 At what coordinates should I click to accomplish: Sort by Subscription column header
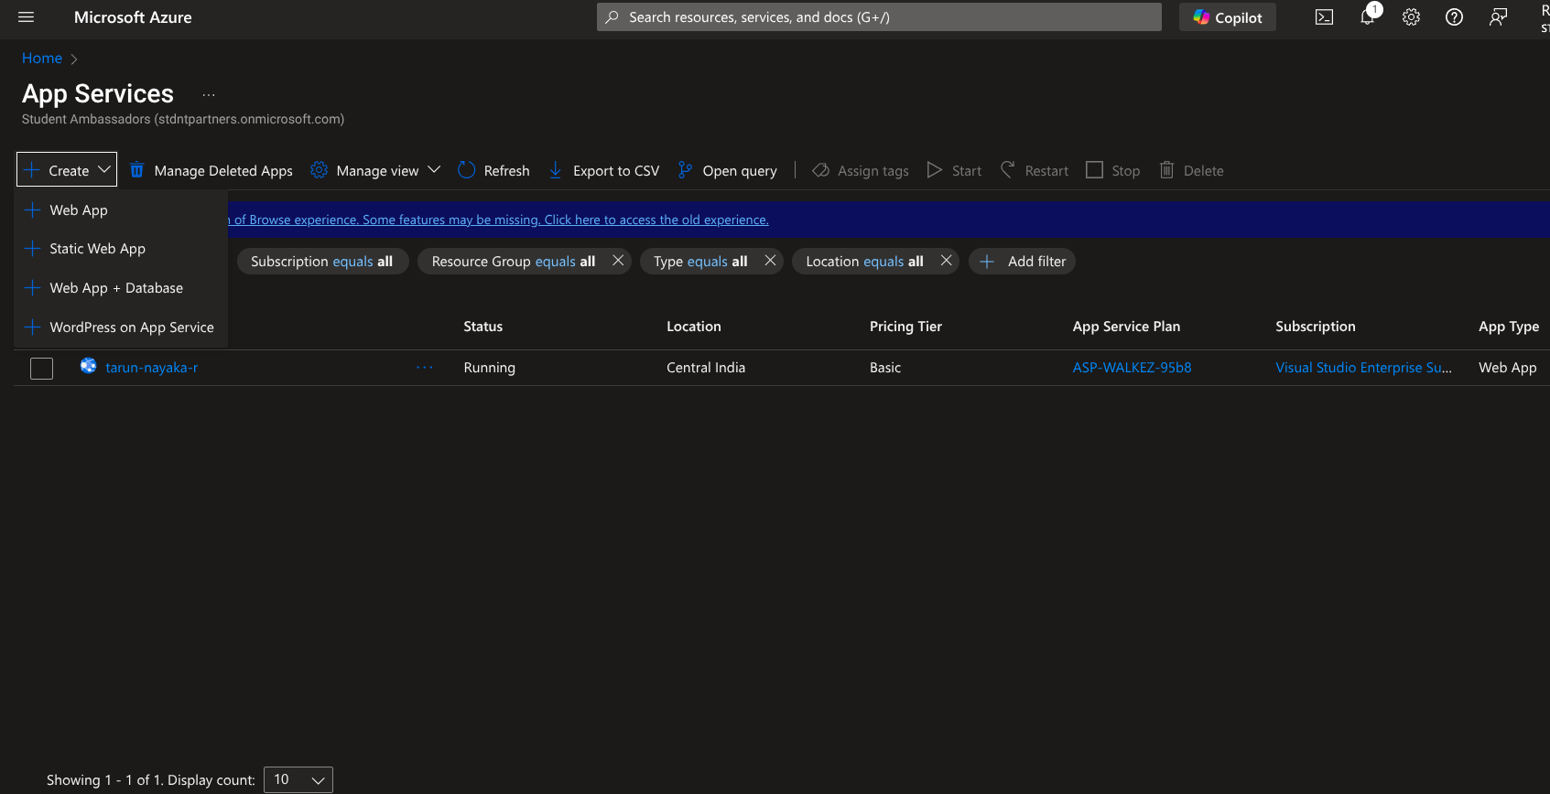tap(1316, 327)
